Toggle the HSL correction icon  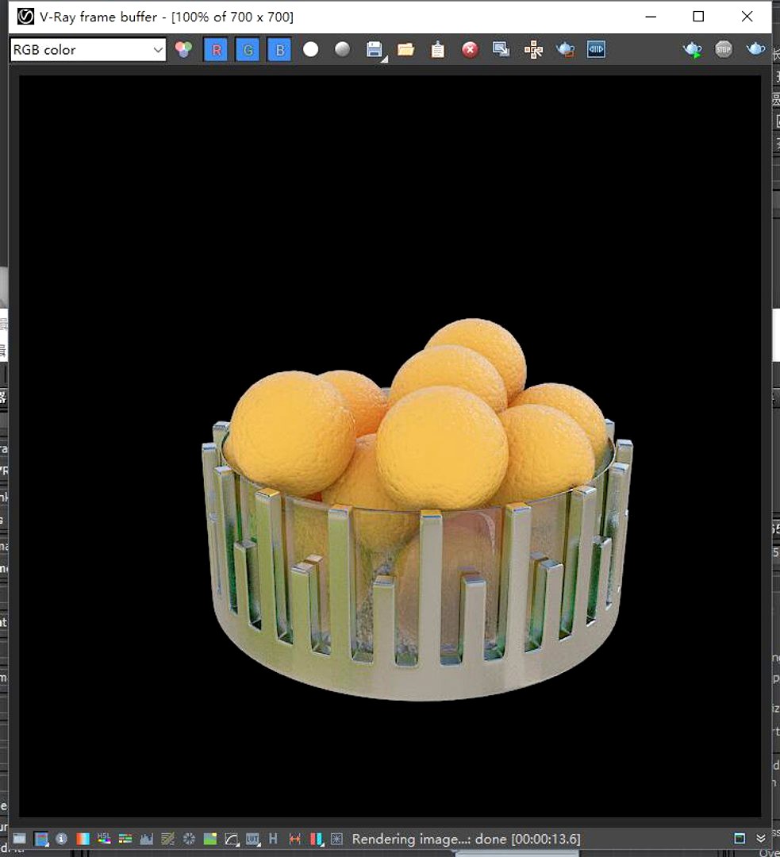[x=104, y=839]
